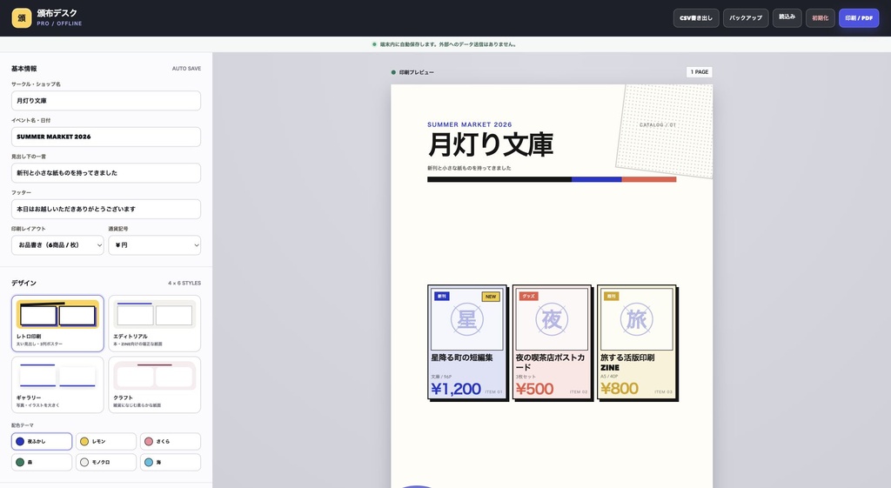Choose the レモン yellow color theme
The height and width of the screenshot is (488, 891).
coord(105,441)
